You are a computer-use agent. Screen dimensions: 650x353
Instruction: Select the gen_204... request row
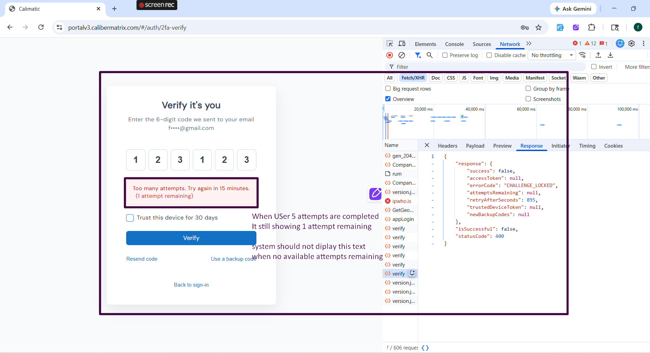coord(400,156)
